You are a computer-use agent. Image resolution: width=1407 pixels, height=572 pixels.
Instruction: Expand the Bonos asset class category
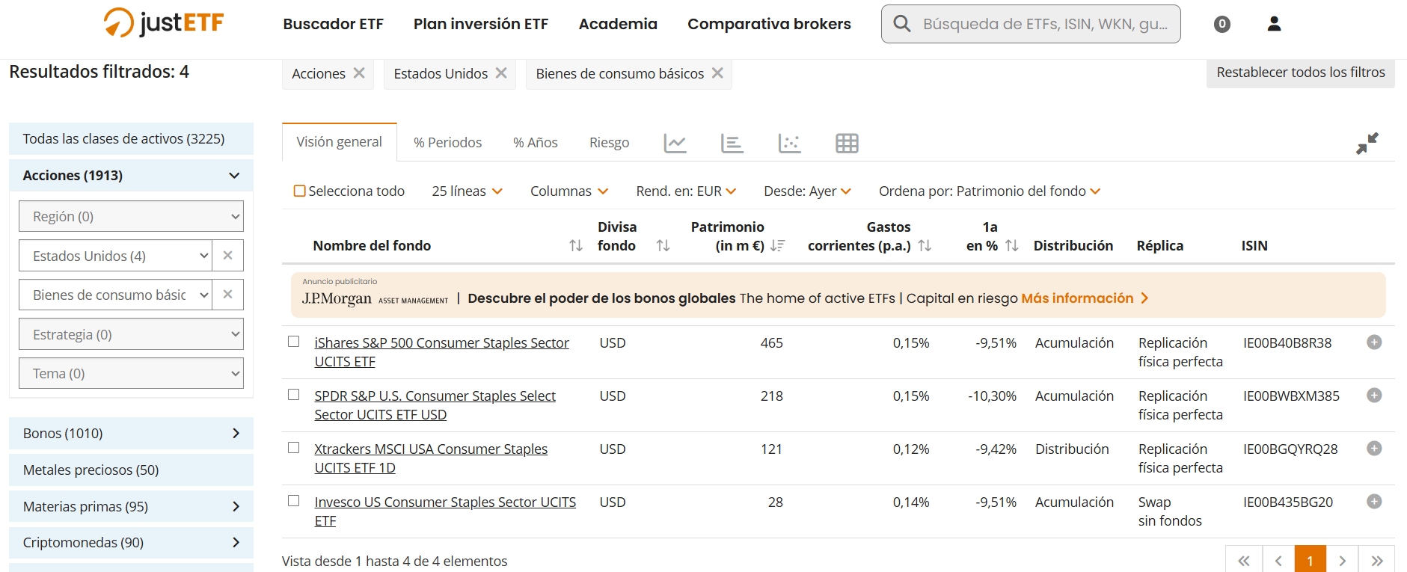(x=131, y=434)
